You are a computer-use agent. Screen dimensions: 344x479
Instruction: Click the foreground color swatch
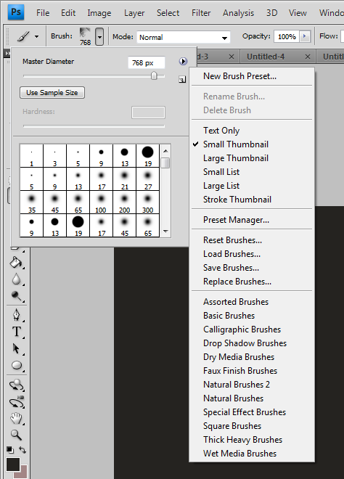click(x=13, y=464)
